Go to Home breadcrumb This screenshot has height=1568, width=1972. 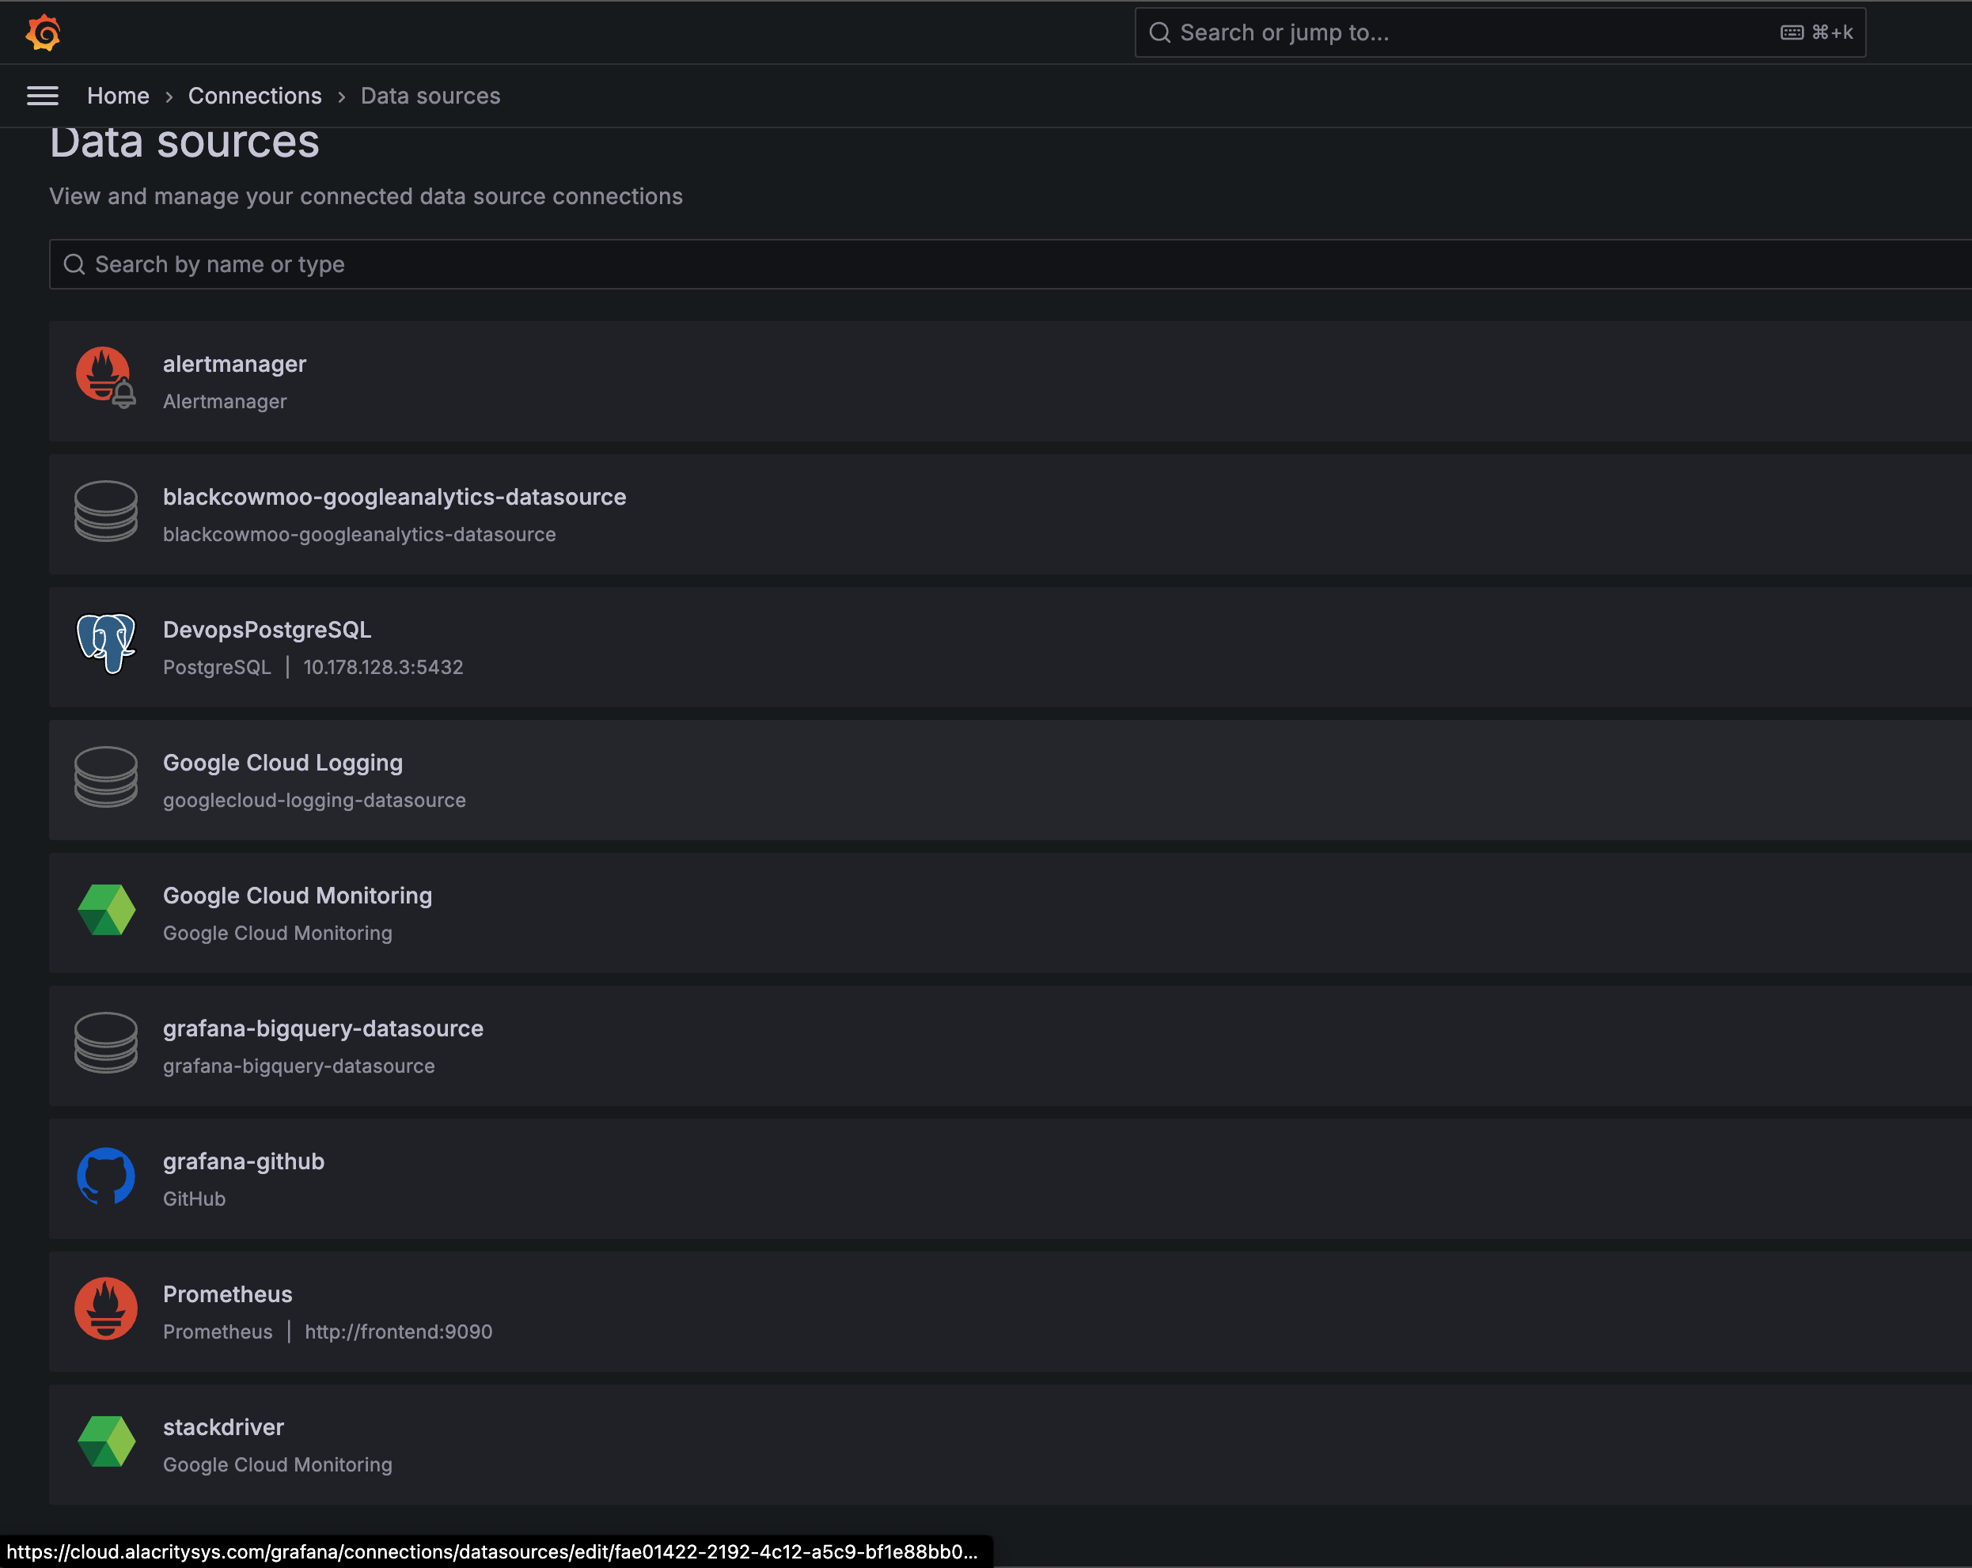click(x=118, y=96)
